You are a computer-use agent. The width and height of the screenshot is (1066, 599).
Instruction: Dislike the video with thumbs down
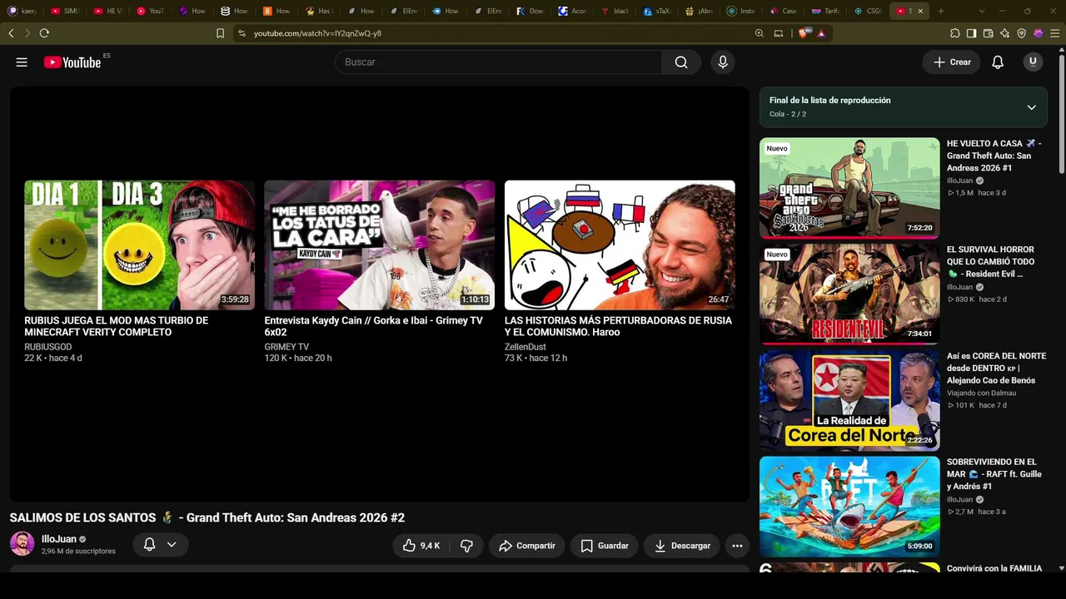click(466, 546)
